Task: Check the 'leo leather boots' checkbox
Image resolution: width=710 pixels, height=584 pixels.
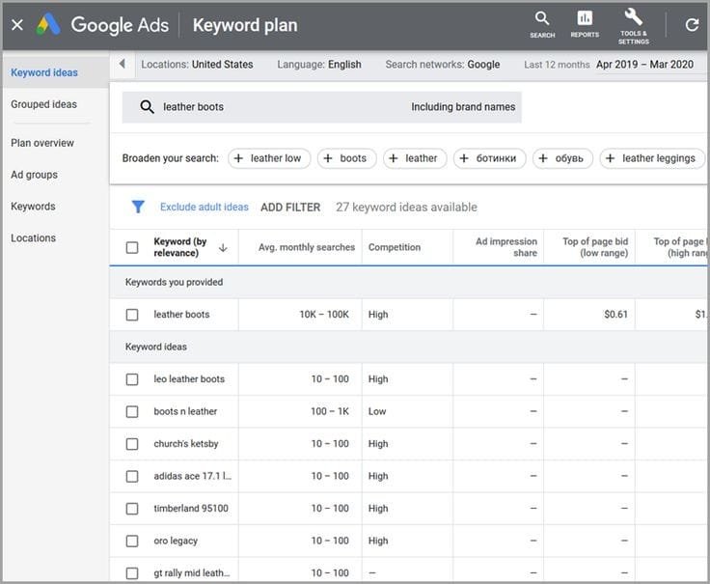Action: tap(132, 379)
